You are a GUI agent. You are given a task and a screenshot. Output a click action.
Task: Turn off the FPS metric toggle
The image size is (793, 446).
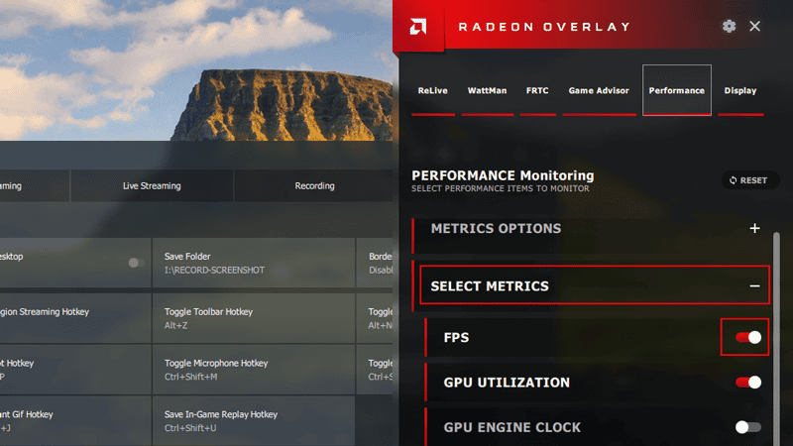pos(748,338)
